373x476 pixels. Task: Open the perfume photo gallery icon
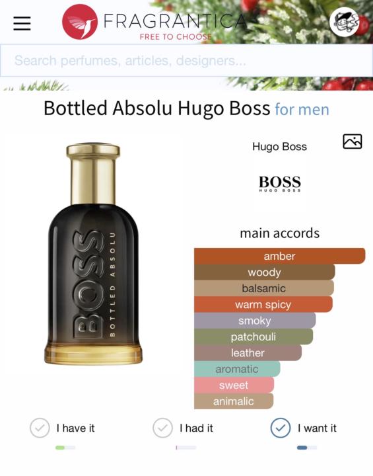pyautogui.click(x=353, y=141)
